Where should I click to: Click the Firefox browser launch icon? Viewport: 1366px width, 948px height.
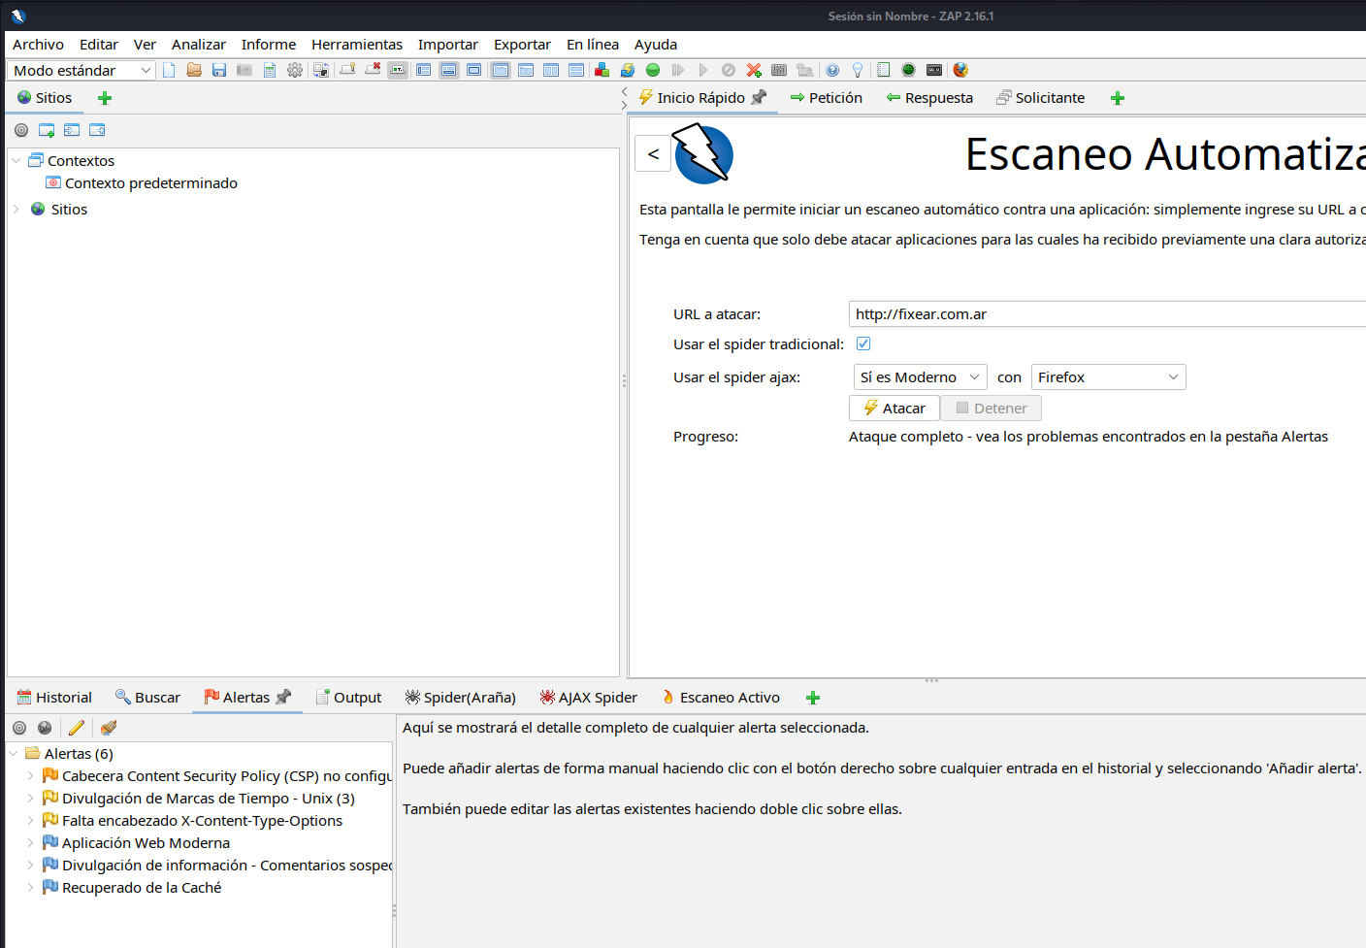[x=960, y=70]
